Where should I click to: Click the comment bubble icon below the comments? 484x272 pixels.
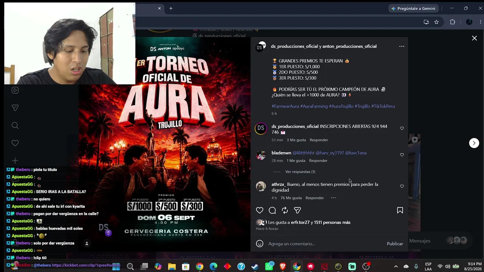point(272,210)
